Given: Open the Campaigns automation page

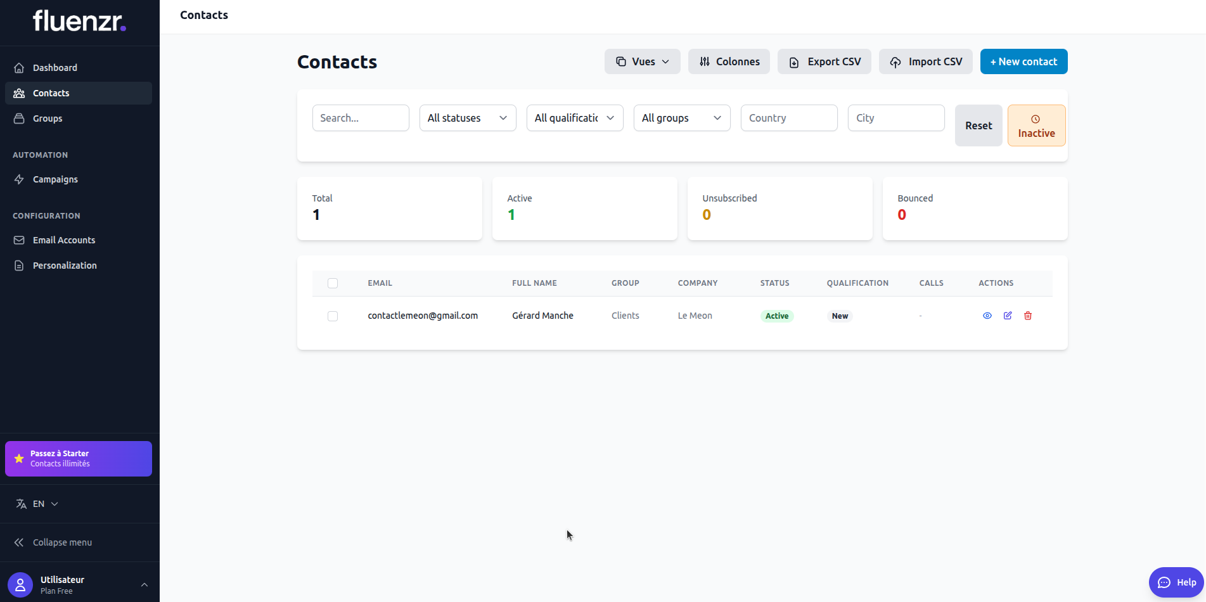Looking at the screenshot, I should coord(55,179).
